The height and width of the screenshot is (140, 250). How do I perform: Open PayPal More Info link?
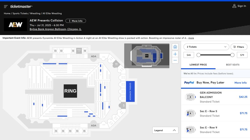click(240, 83)
